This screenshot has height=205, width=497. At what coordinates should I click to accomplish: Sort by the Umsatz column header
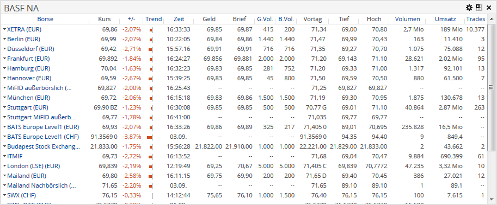(445, 20)
